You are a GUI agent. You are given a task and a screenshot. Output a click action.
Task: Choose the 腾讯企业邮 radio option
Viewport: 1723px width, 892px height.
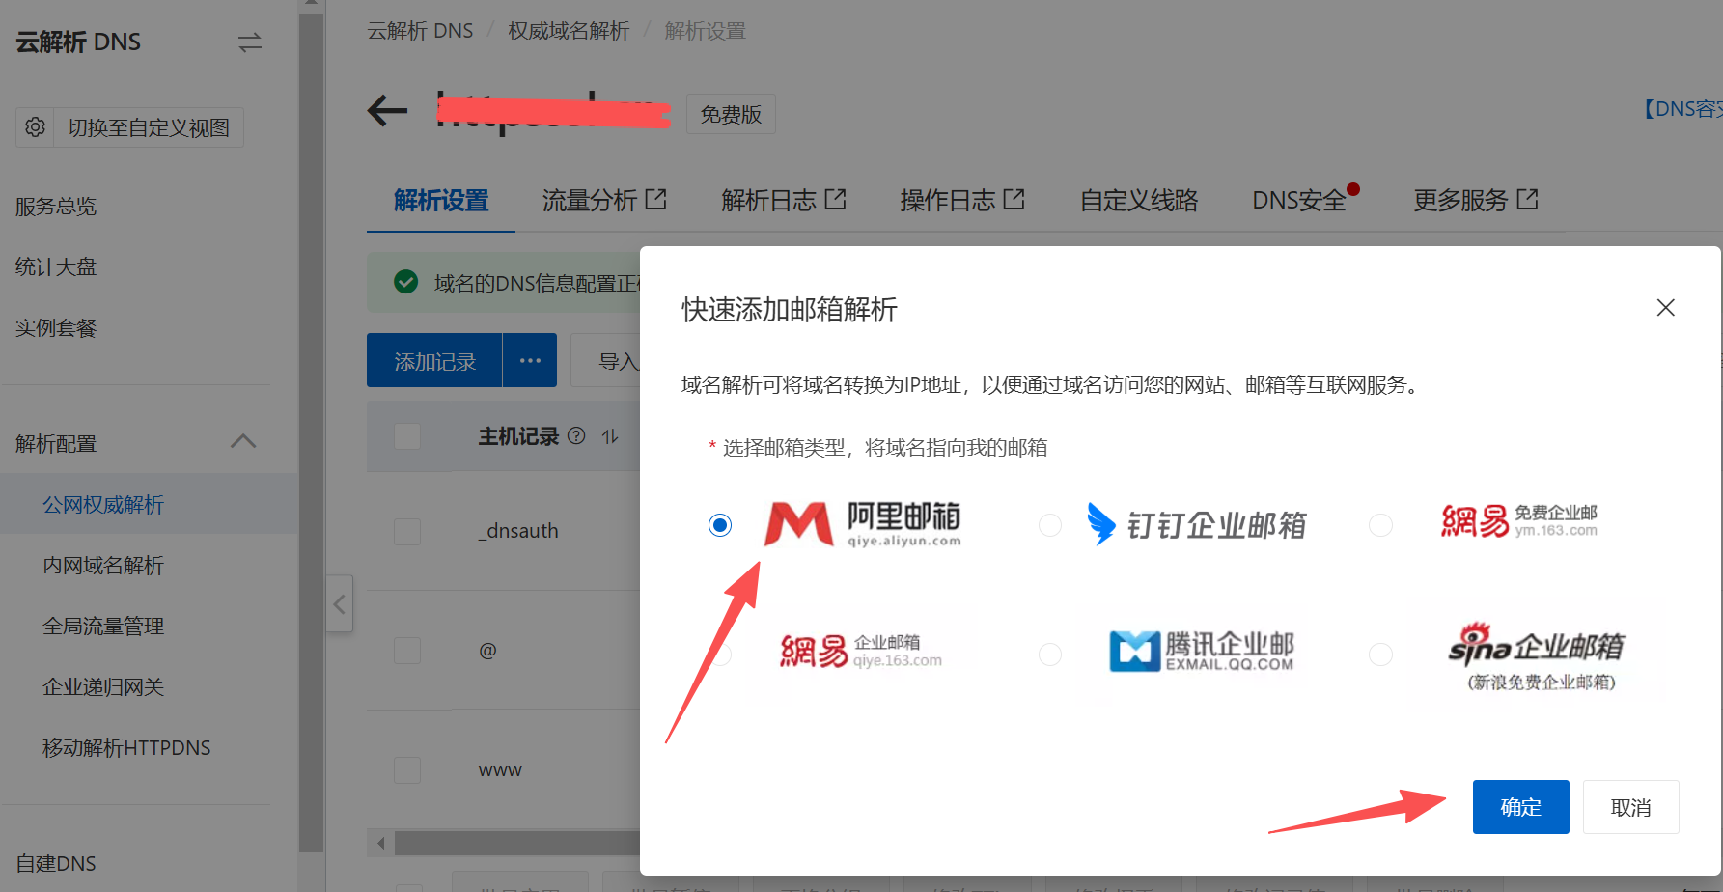click(x=1050, y=654)
